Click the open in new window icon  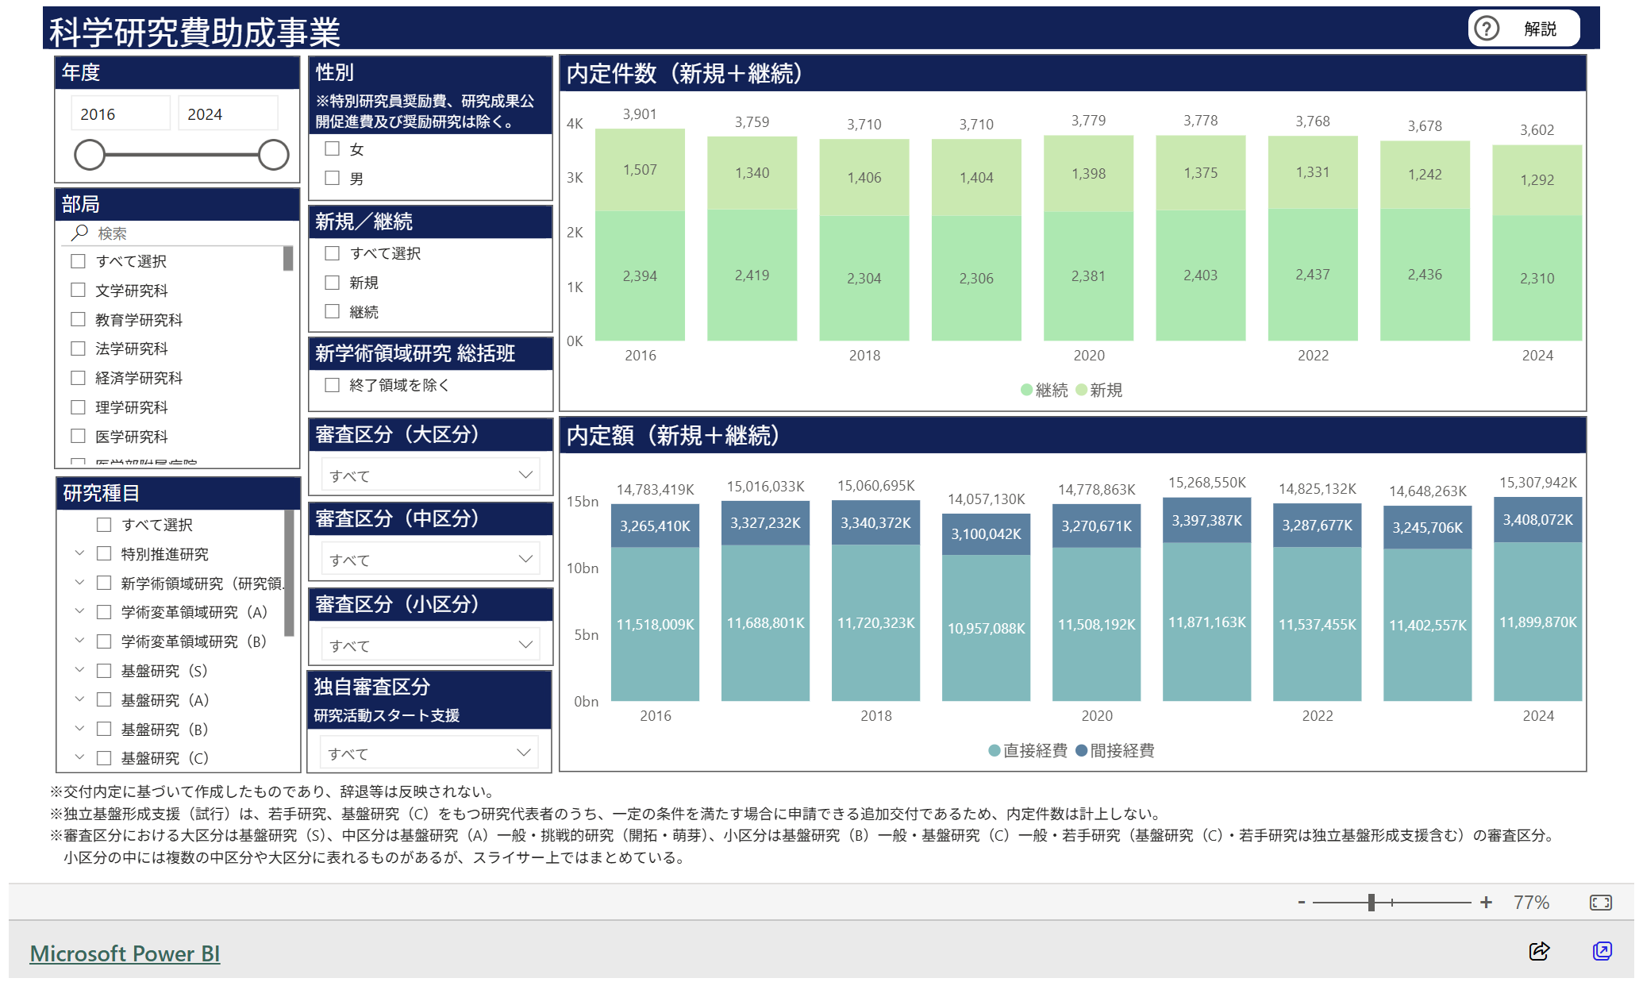pyautogui.click(x=1602, y=951)
